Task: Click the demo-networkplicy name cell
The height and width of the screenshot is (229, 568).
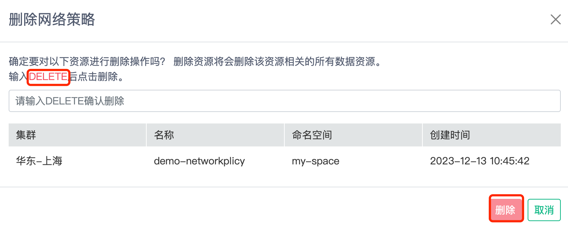Action: click(x=199, y=161)
